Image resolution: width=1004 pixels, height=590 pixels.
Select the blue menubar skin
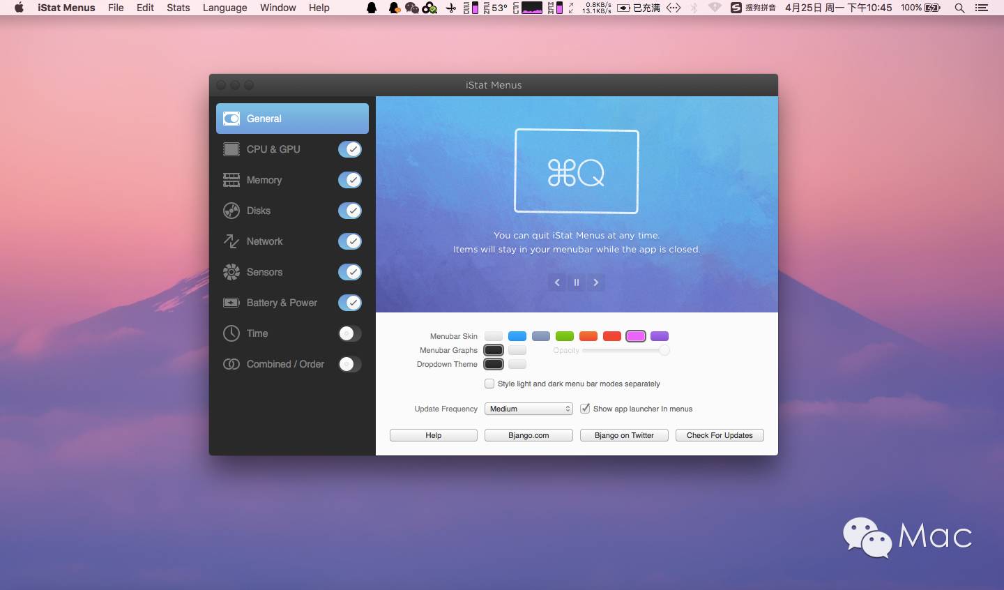pos(517,336)
